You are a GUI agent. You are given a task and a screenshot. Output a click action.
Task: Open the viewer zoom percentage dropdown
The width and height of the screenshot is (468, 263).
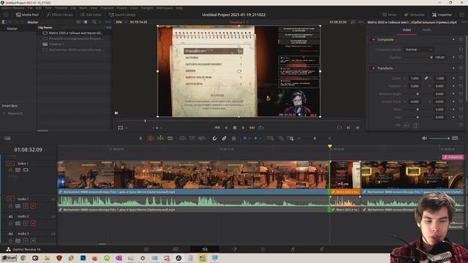click(121, 22)
